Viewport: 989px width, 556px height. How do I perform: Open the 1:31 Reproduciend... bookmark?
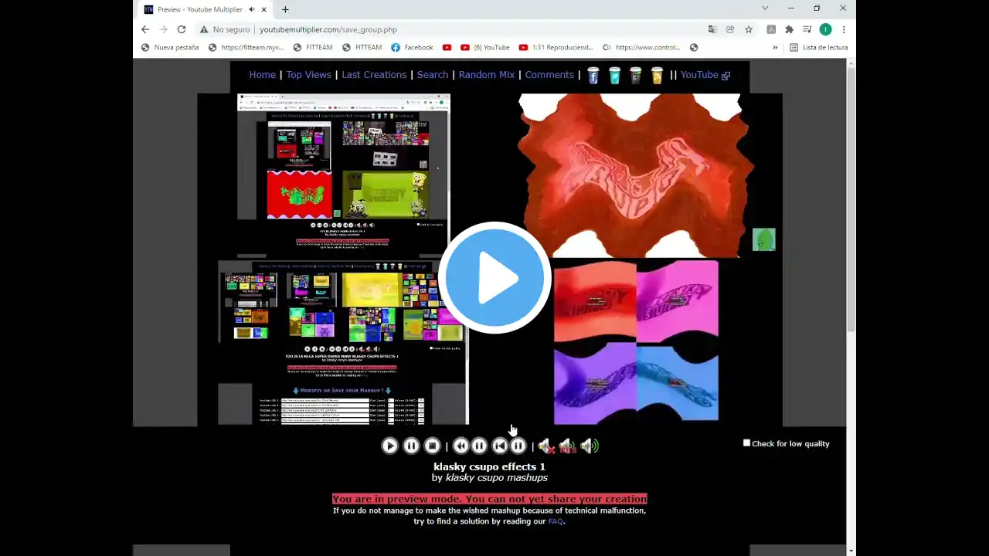click(556, 47)
